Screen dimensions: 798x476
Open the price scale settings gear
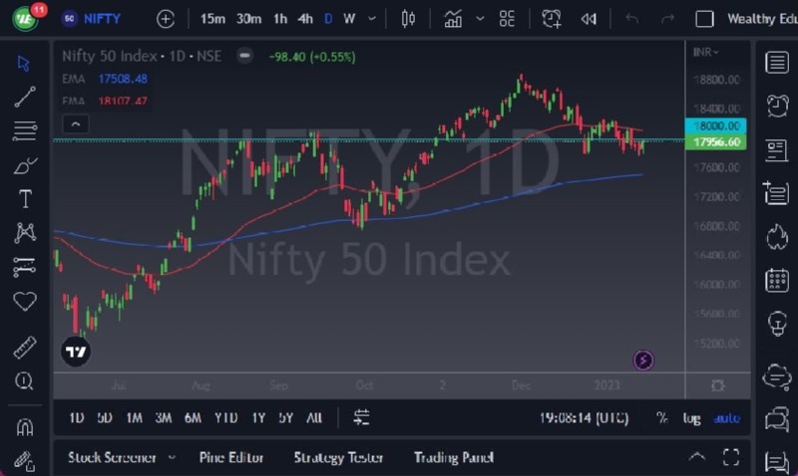(717, 386)
